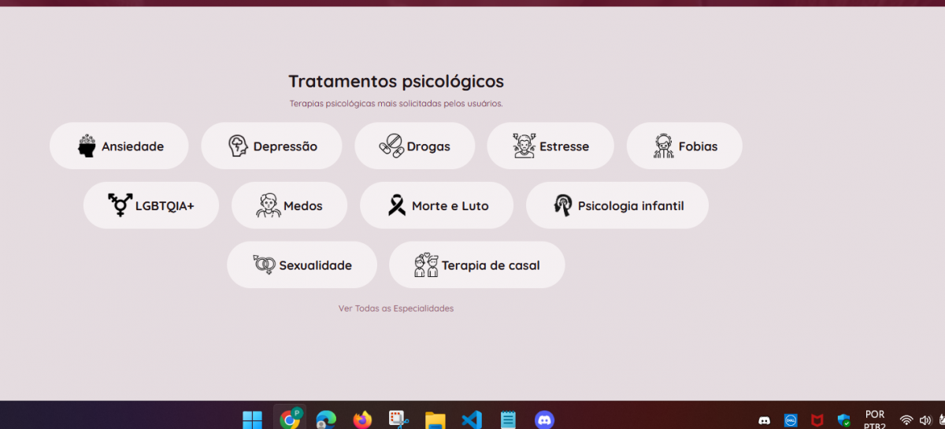Click the Depressão brain storm icon
Image resolution: width=945 pixels, height=429 pixels.
click(x=239, y=146)
